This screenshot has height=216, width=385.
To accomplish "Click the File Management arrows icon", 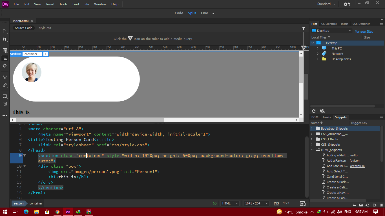I will [5, 39].
